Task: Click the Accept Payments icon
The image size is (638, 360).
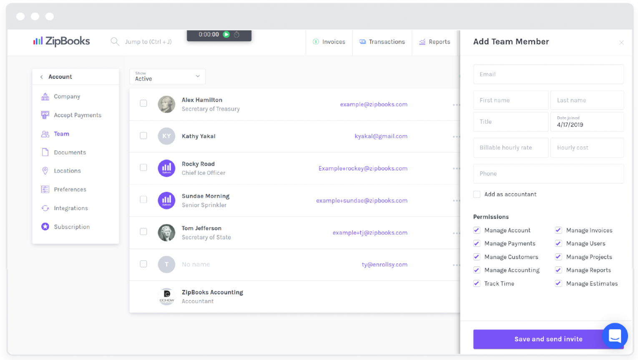Action: pyautogui.click(x=45, y=115)
